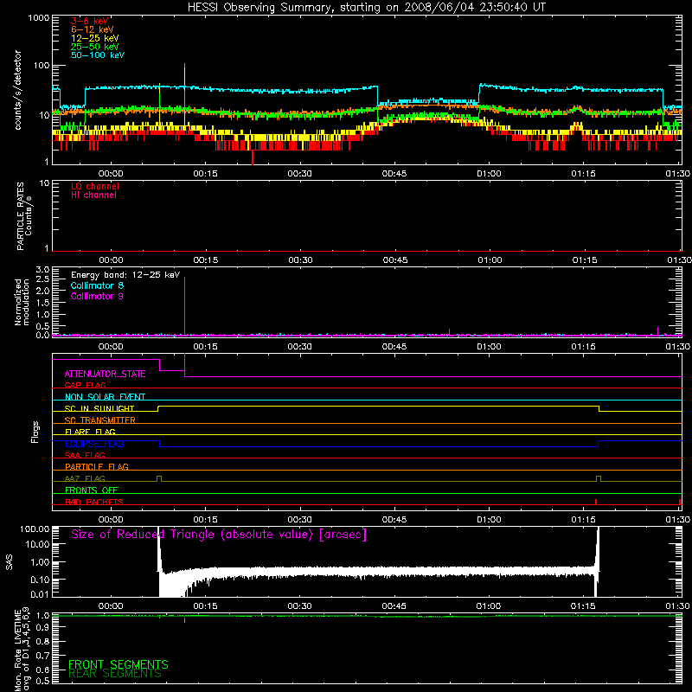Select the NON_SOLAR_EVENT flag label
The height and width of the screenshot is (692, 692).
105,397
